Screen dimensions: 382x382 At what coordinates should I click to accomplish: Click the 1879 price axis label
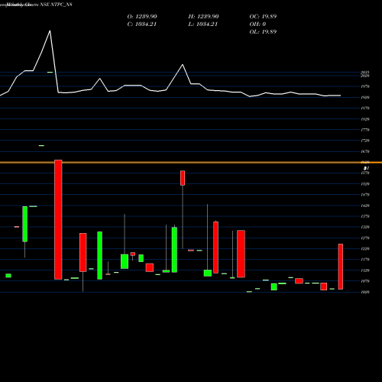[x=365, y=108]
